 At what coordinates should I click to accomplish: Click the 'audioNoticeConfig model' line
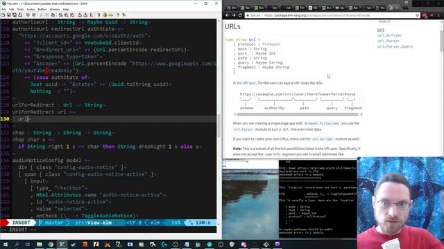pyautogui.click(x=51, y=160)
